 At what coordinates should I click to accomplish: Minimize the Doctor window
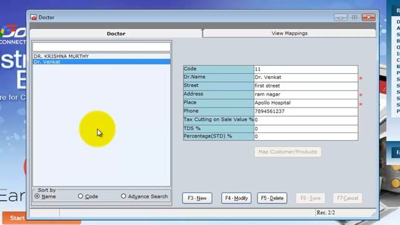tap(341, 17)
